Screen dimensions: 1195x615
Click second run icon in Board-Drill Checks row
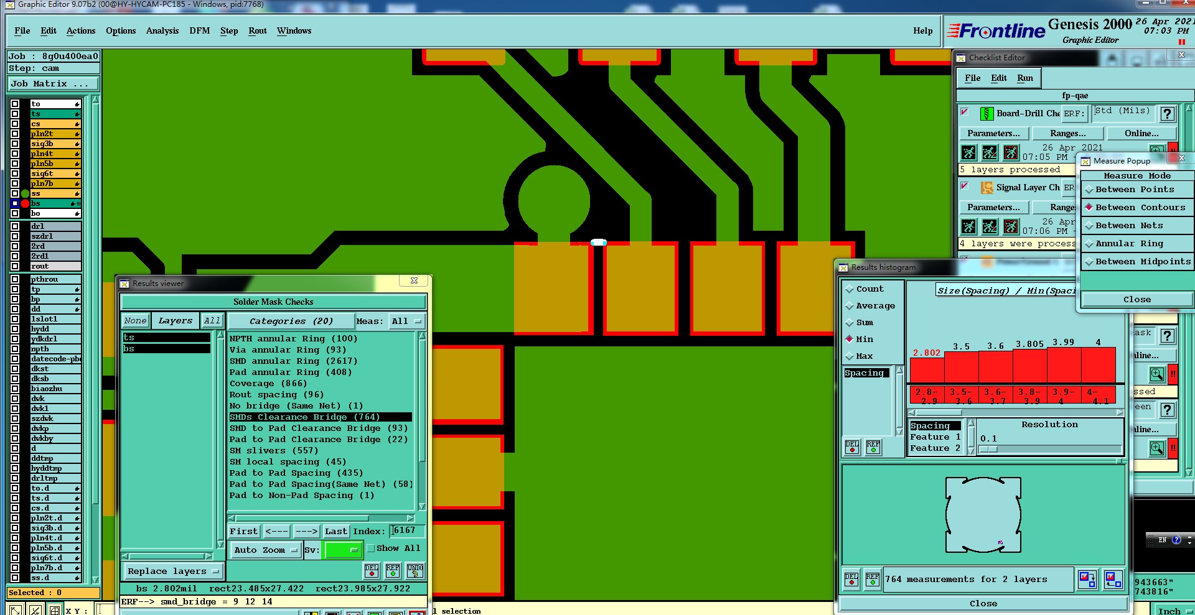coord(990,152)
